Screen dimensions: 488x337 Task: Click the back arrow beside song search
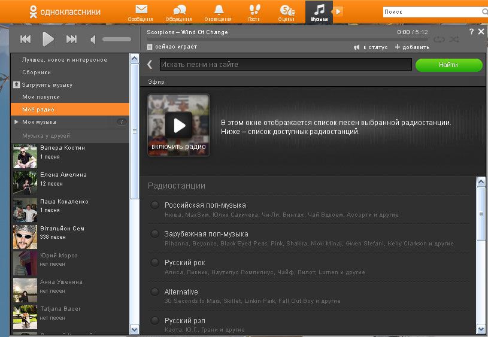(x=150, y=65)
